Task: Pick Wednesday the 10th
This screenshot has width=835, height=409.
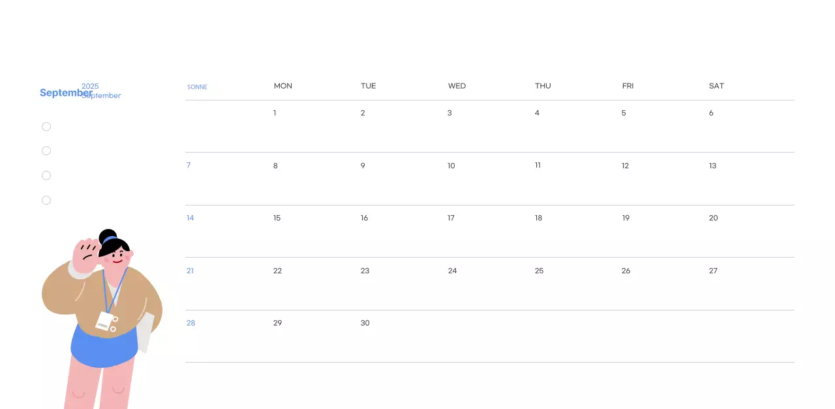Action: 451,166
